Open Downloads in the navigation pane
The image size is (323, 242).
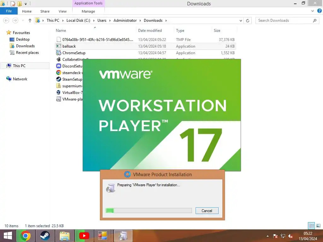25,46
